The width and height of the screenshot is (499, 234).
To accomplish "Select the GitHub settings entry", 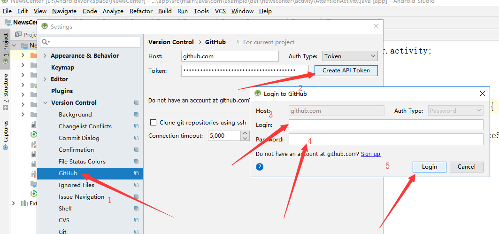I will [x=90, y=173].
